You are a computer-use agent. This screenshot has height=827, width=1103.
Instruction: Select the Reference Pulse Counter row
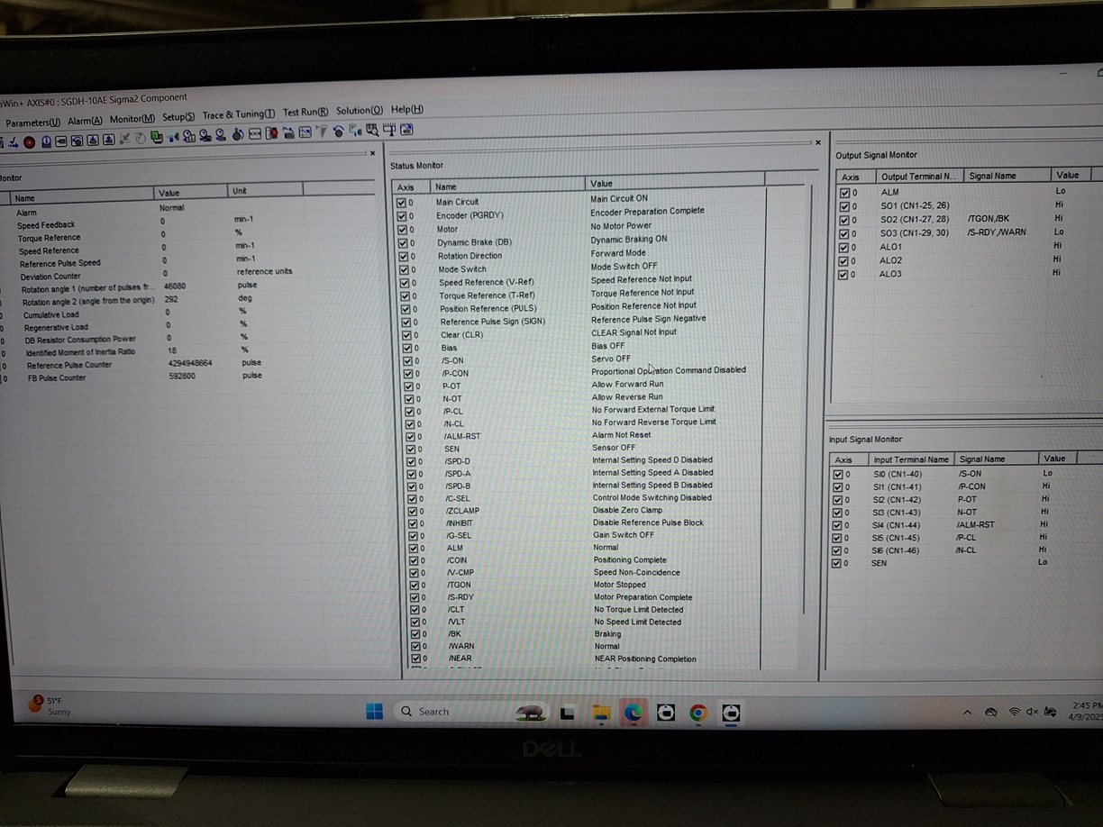pos(144,365)
